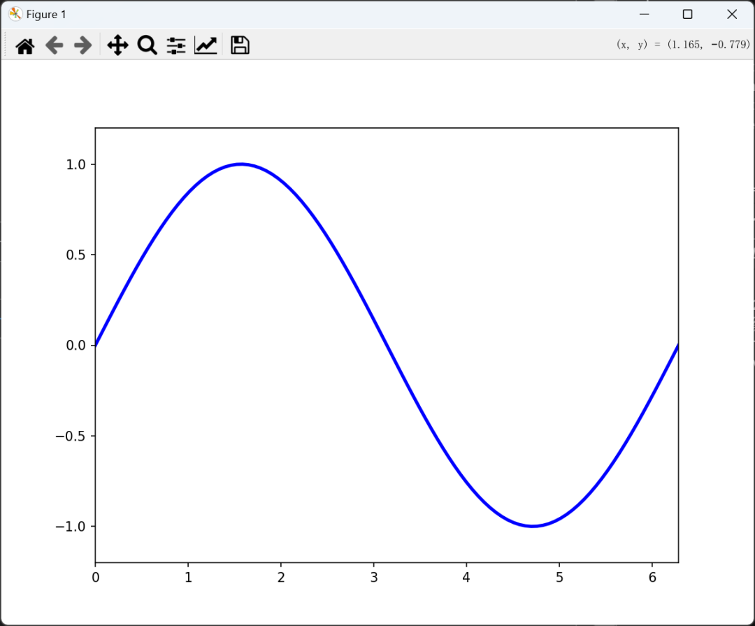Click the x-axis label 5
Screen dimensions: 755x626
pyautogui.click(x=559, y=577)
